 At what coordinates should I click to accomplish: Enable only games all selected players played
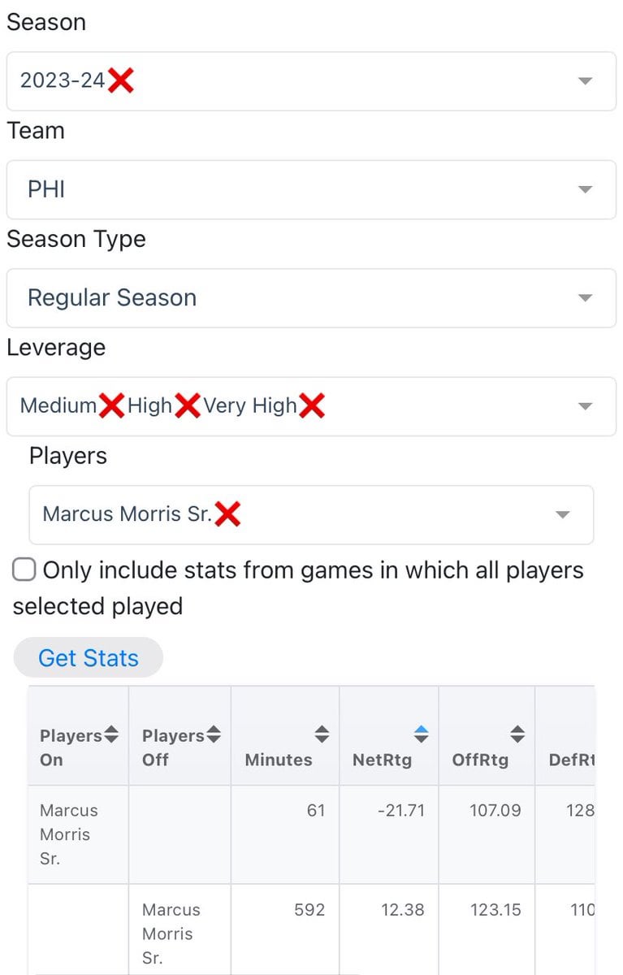coord(24,570)
